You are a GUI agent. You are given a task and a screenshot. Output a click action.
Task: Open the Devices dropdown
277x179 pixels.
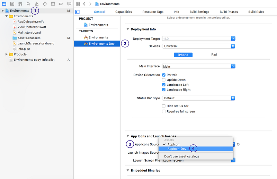pyautogui.click(x=233, y=46)
